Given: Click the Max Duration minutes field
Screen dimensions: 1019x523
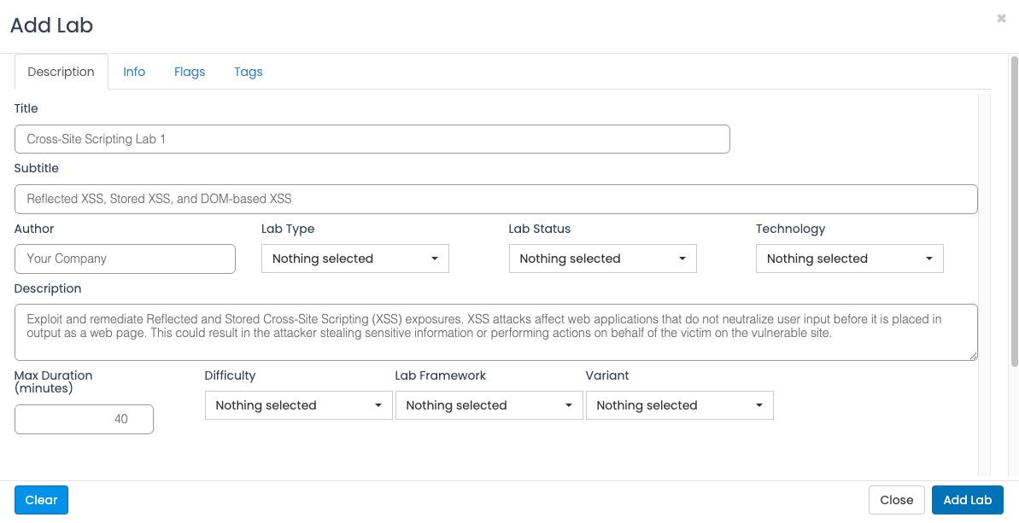Looking at the screenshot, I should point(84,419).
